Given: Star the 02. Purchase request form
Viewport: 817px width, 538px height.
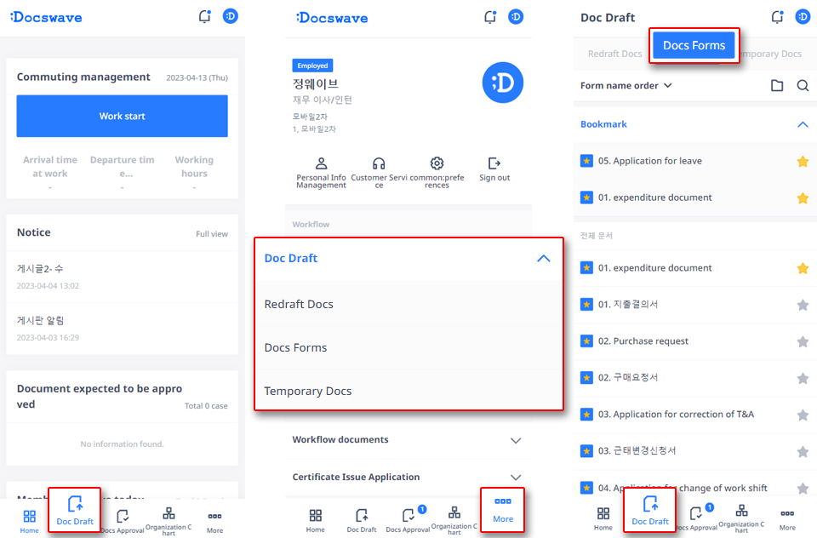Looking at the screenshot, I should pyautogui.click(x=802, y=341).
